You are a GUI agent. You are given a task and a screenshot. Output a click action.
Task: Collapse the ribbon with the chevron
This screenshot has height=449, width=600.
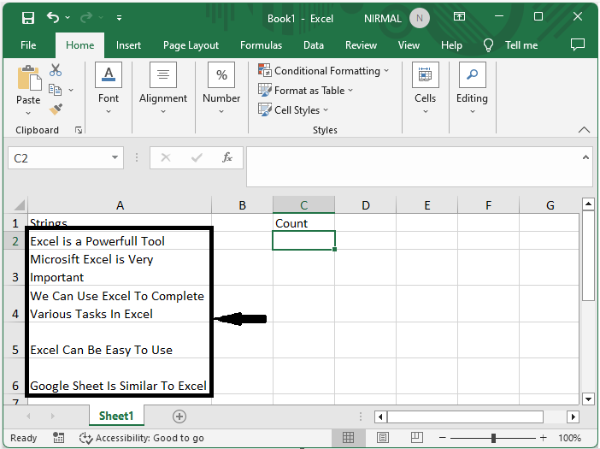point(584,130)
